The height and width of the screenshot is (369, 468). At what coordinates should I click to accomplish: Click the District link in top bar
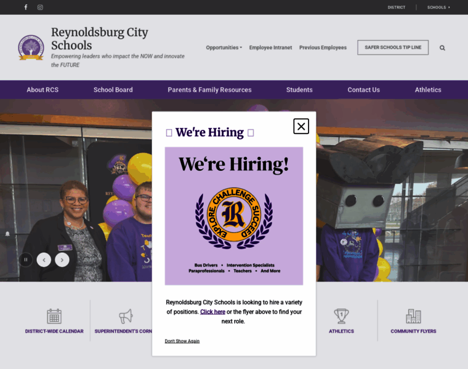397,7
